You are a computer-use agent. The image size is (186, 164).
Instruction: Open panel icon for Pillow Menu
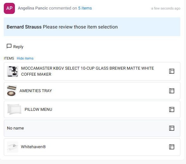(171, 109)
